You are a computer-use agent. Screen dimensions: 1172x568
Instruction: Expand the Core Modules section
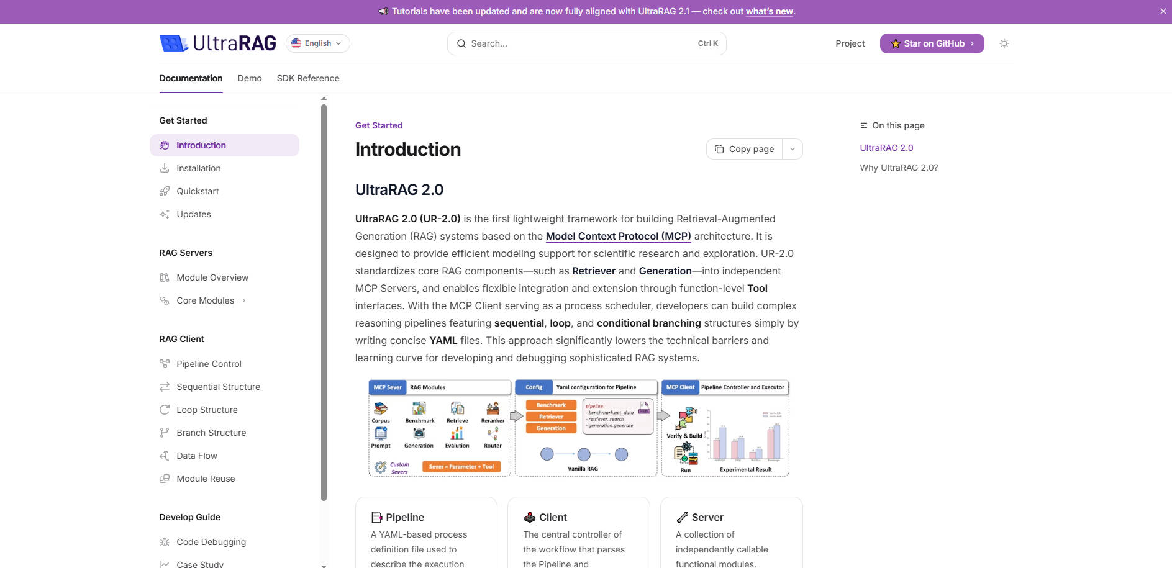[243, 300]
